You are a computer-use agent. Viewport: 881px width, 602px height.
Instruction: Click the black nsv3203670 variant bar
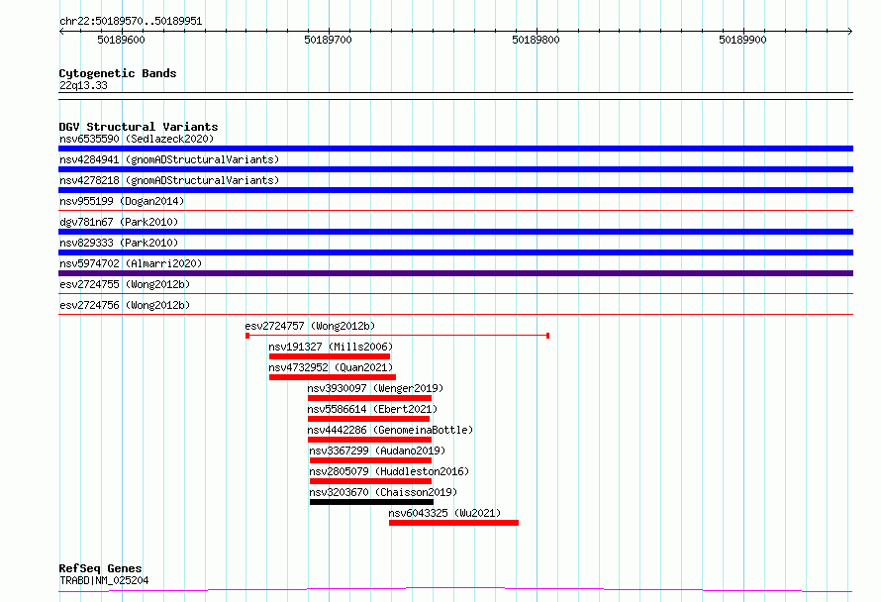pyautogui.click(x=371, y=502)
